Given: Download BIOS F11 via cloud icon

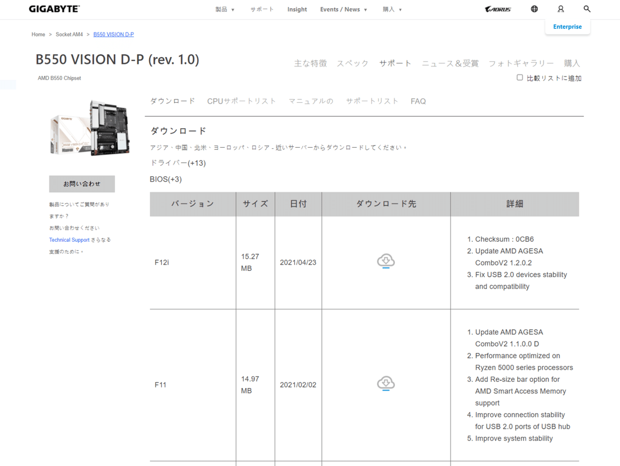Looking at the screenshot, I should tap(386, 384).
